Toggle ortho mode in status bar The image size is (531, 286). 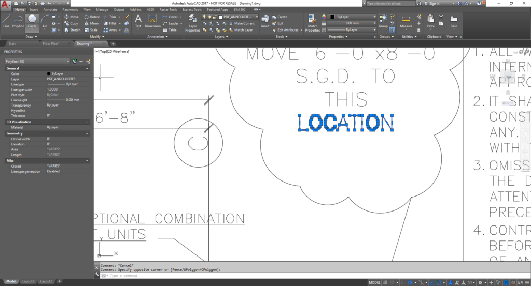(403, 282)
